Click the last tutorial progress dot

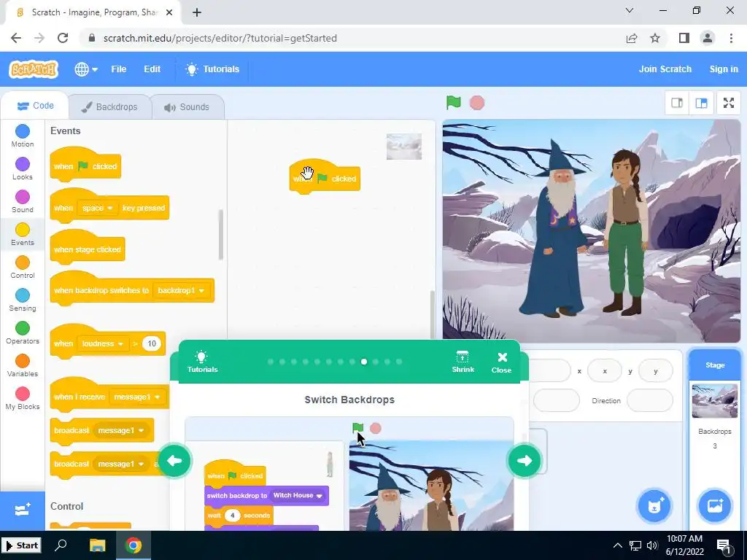(399, 362)
